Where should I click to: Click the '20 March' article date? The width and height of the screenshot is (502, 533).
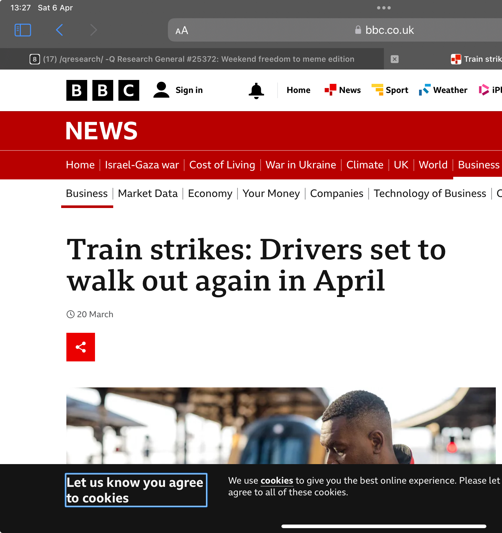[x=95, y=314]
